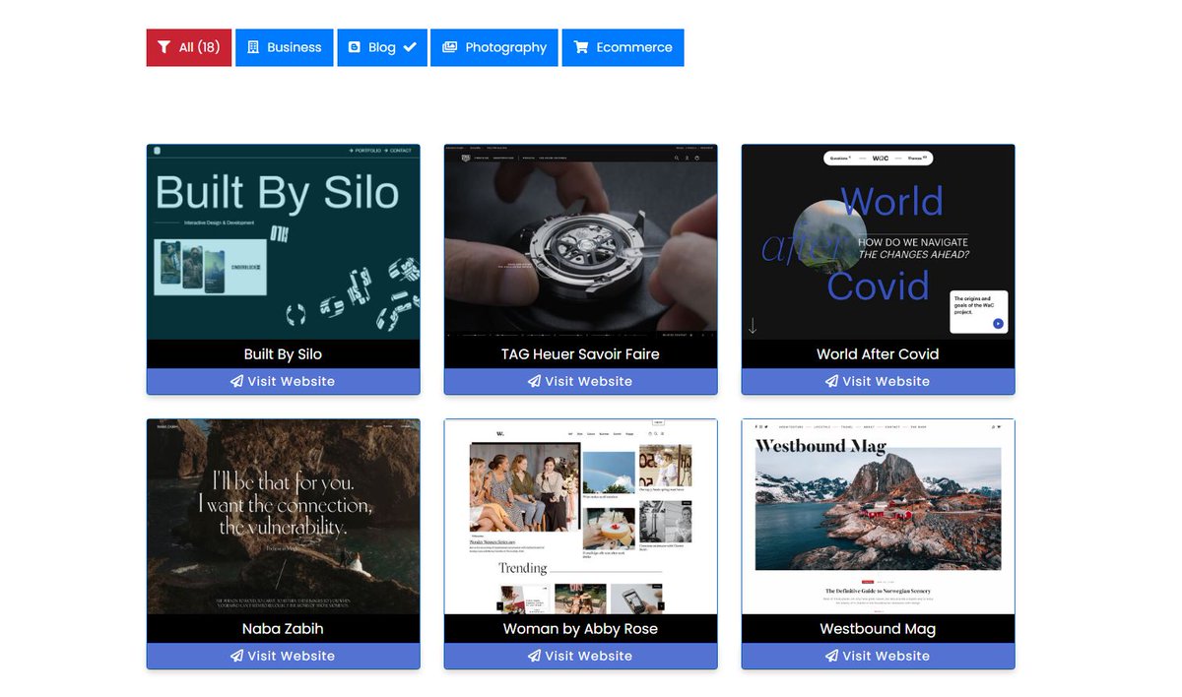
Task: Visit Website for TAG Heuer Savoir Faire
Action: 581,381
